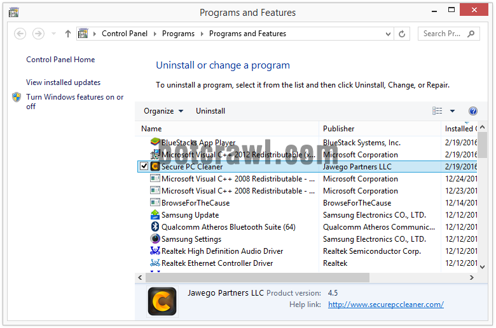Click the Control Panel icon in address bar

click(83, 33)
